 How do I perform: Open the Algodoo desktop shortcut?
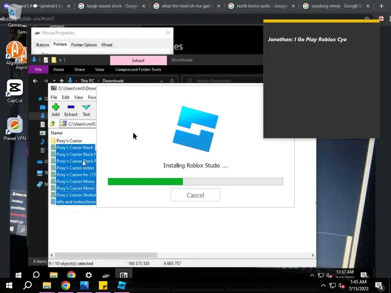click(x=15, y=53)
